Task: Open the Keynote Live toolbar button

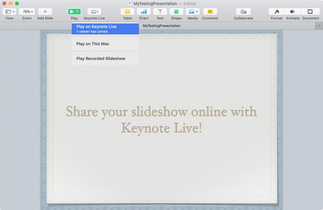Action: tap(94, 12)
